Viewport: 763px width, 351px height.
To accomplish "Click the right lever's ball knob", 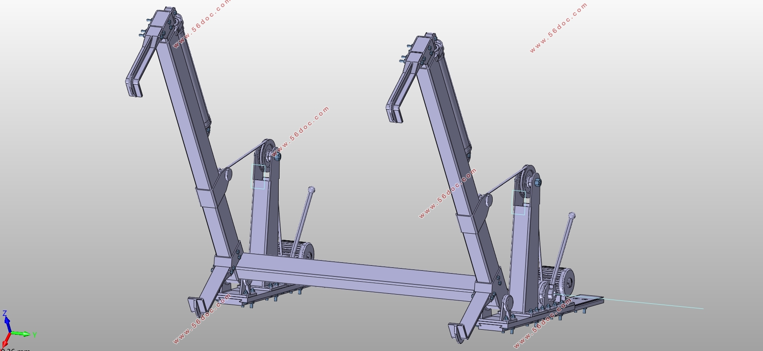I will coord(572,216).
